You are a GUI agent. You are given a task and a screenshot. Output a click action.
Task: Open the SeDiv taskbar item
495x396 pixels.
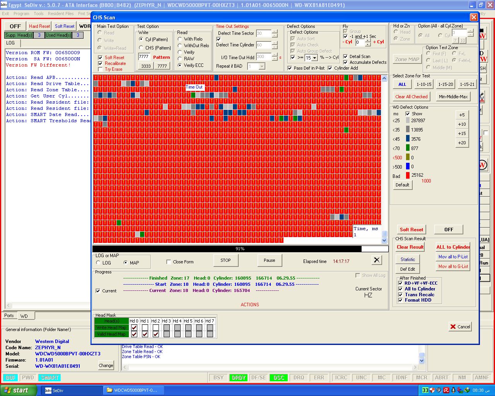tap(71, 390)
